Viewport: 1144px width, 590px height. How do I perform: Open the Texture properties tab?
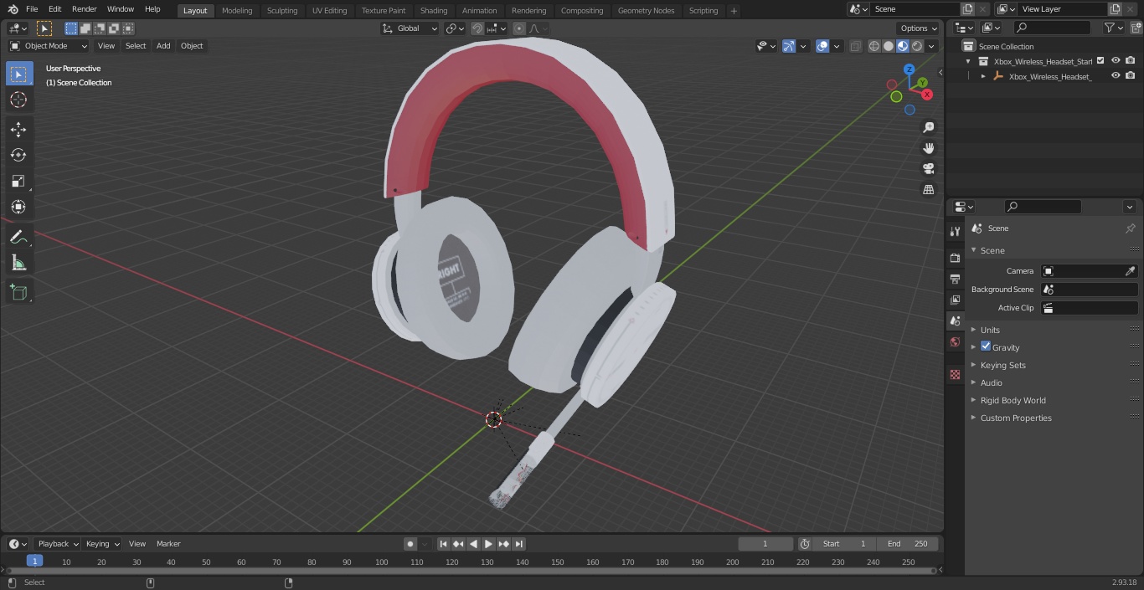955,375
